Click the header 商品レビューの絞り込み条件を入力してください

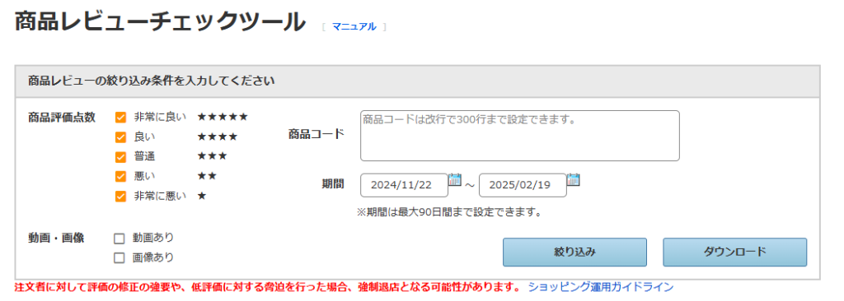pos(152,81)
